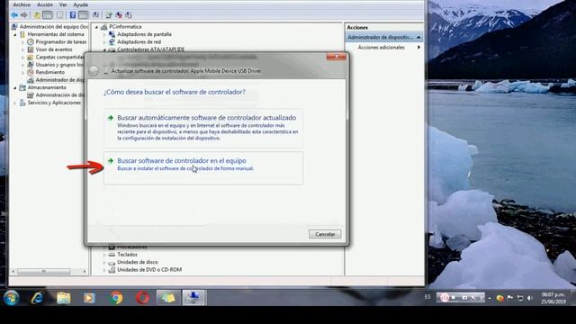Click the blue Help question-mark toolbar icon

(x=73, y=15)
